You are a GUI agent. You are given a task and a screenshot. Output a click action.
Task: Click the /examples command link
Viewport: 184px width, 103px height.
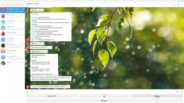coord(34,19)
